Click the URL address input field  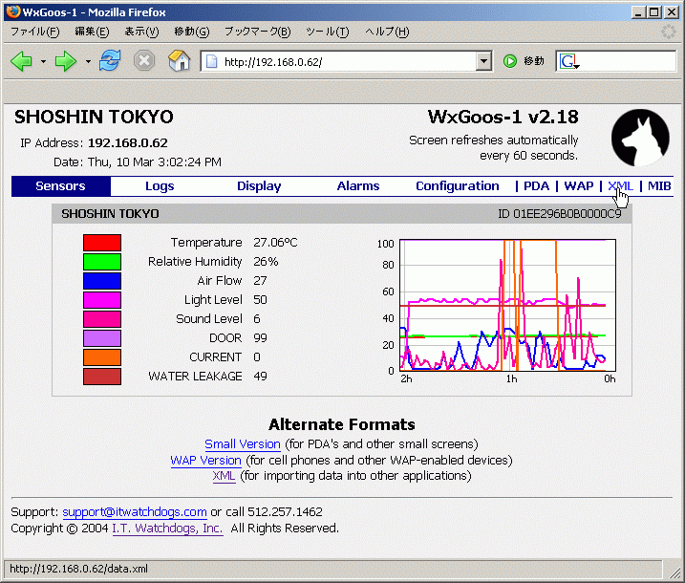click(348, 61)
